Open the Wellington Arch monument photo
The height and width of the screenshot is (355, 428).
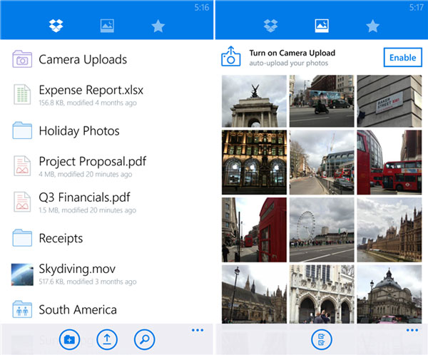tap(254, 101)
